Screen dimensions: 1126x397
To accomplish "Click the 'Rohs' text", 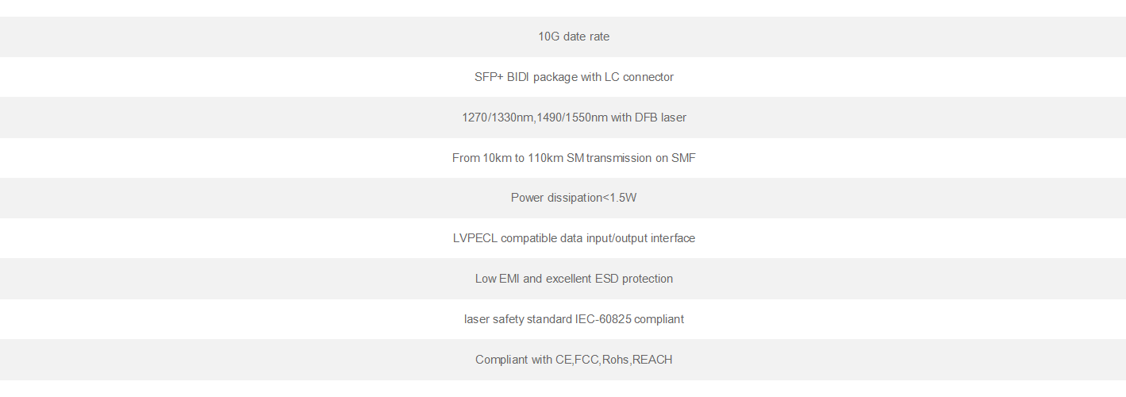I will [615, 360].
